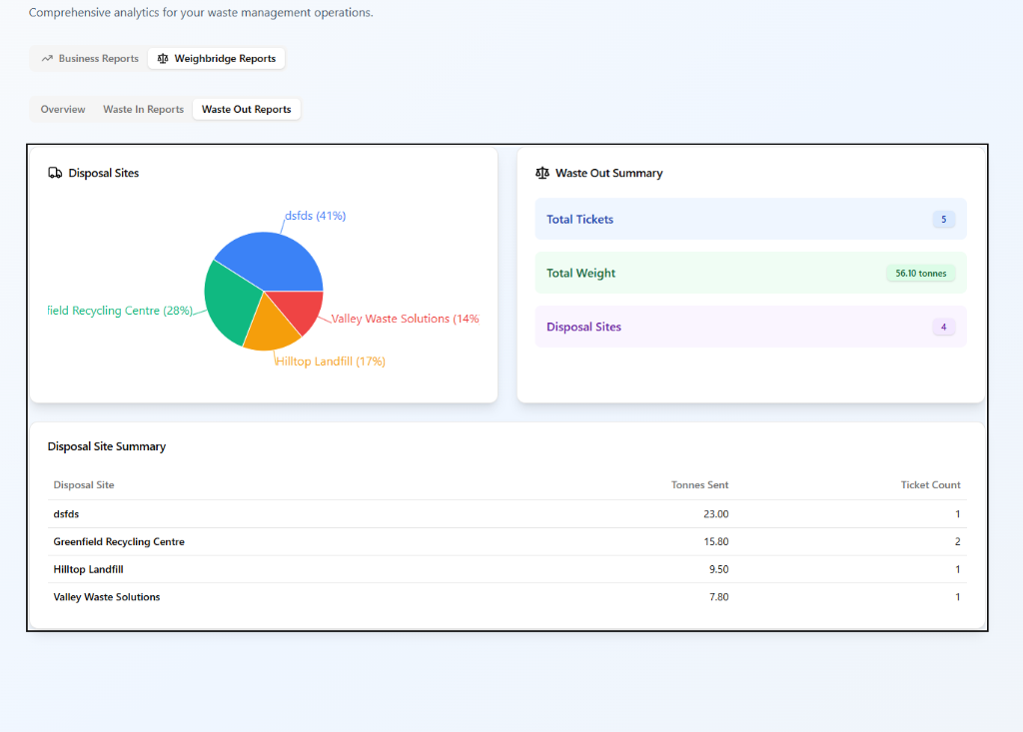Select the Weighbridge Reports tab
1023x732 pixels.
tap(217, 59)
